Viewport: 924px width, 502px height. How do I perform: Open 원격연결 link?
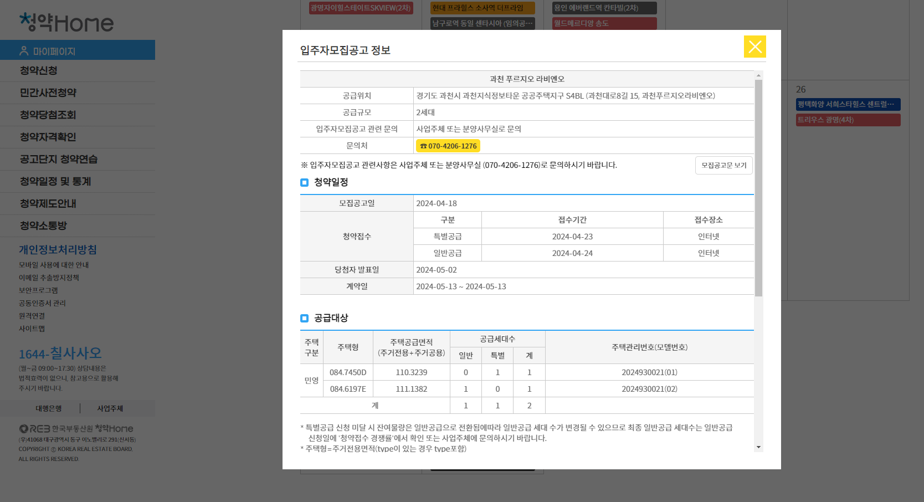point(32,316)
